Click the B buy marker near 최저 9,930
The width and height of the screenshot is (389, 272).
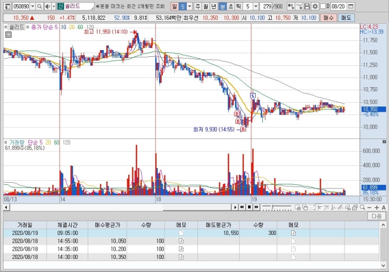pos(243,129)
